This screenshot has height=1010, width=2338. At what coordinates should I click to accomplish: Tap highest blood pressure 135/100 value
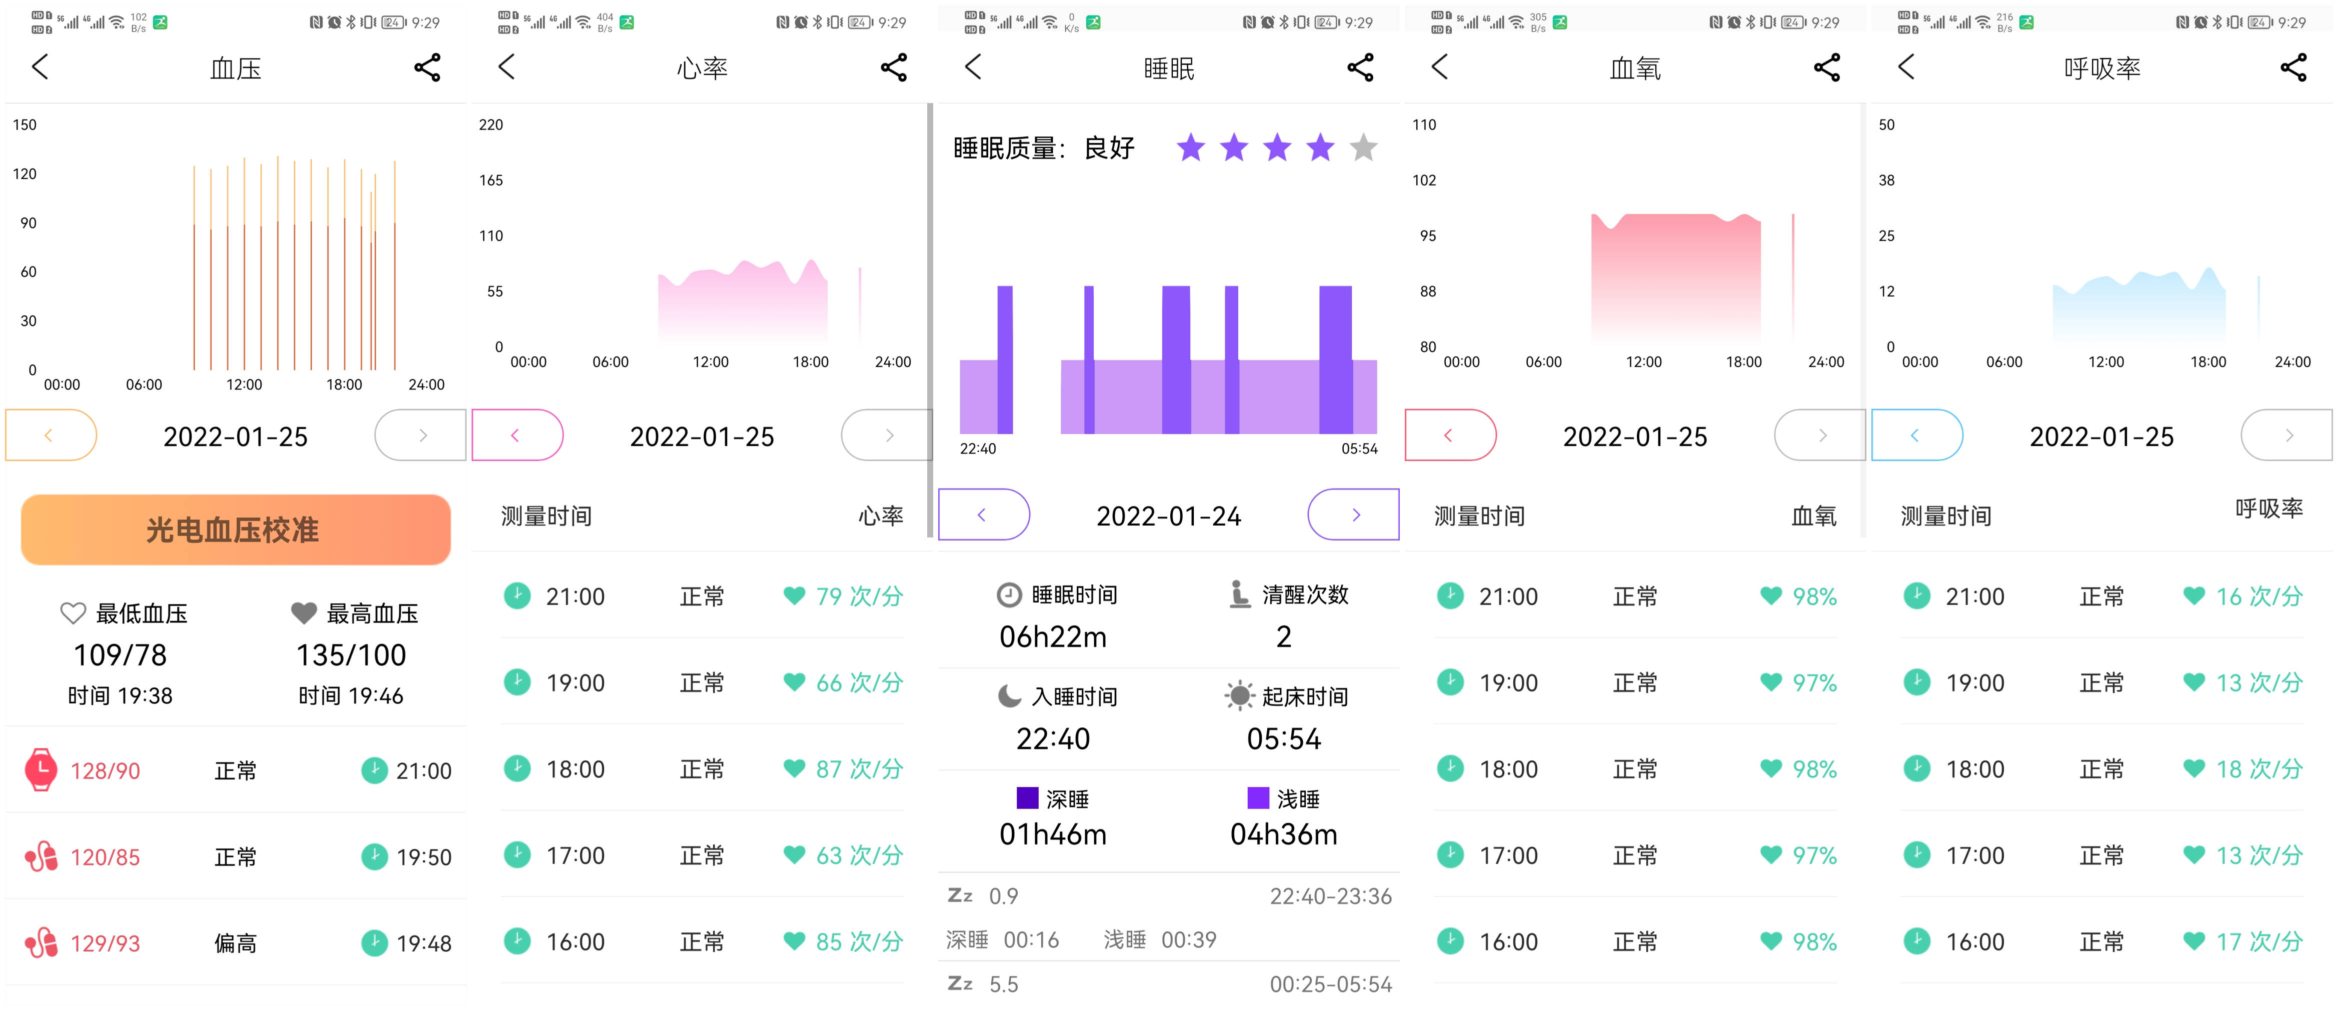point(351,654)
